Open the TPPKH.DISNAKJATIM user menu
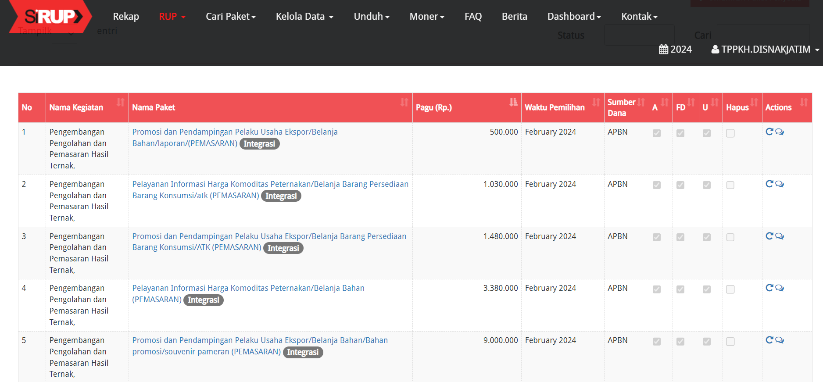823x382 pixels. [x=766, y=49]
